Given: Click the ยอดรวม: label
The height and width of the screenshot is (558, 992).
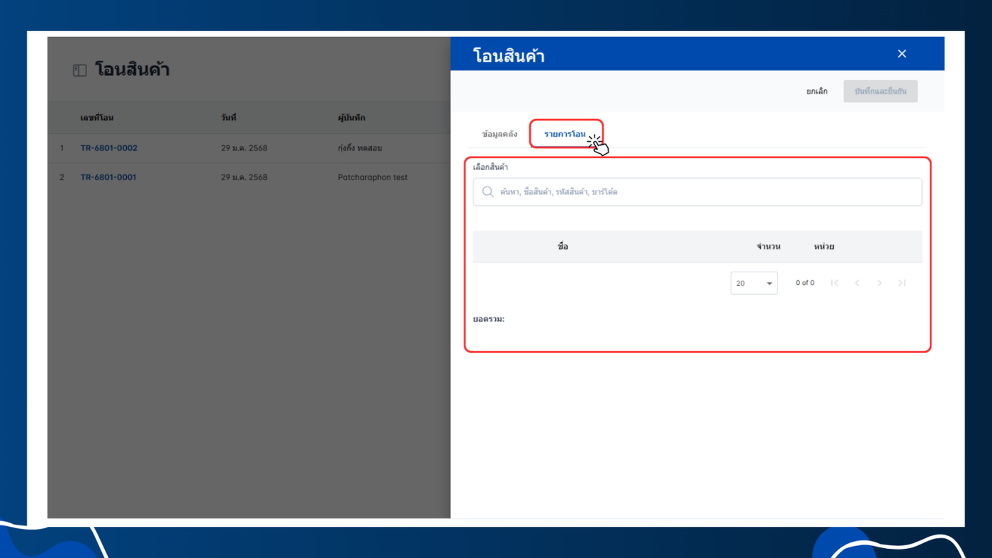Looking at the screenshot, I should click(489, 319).
